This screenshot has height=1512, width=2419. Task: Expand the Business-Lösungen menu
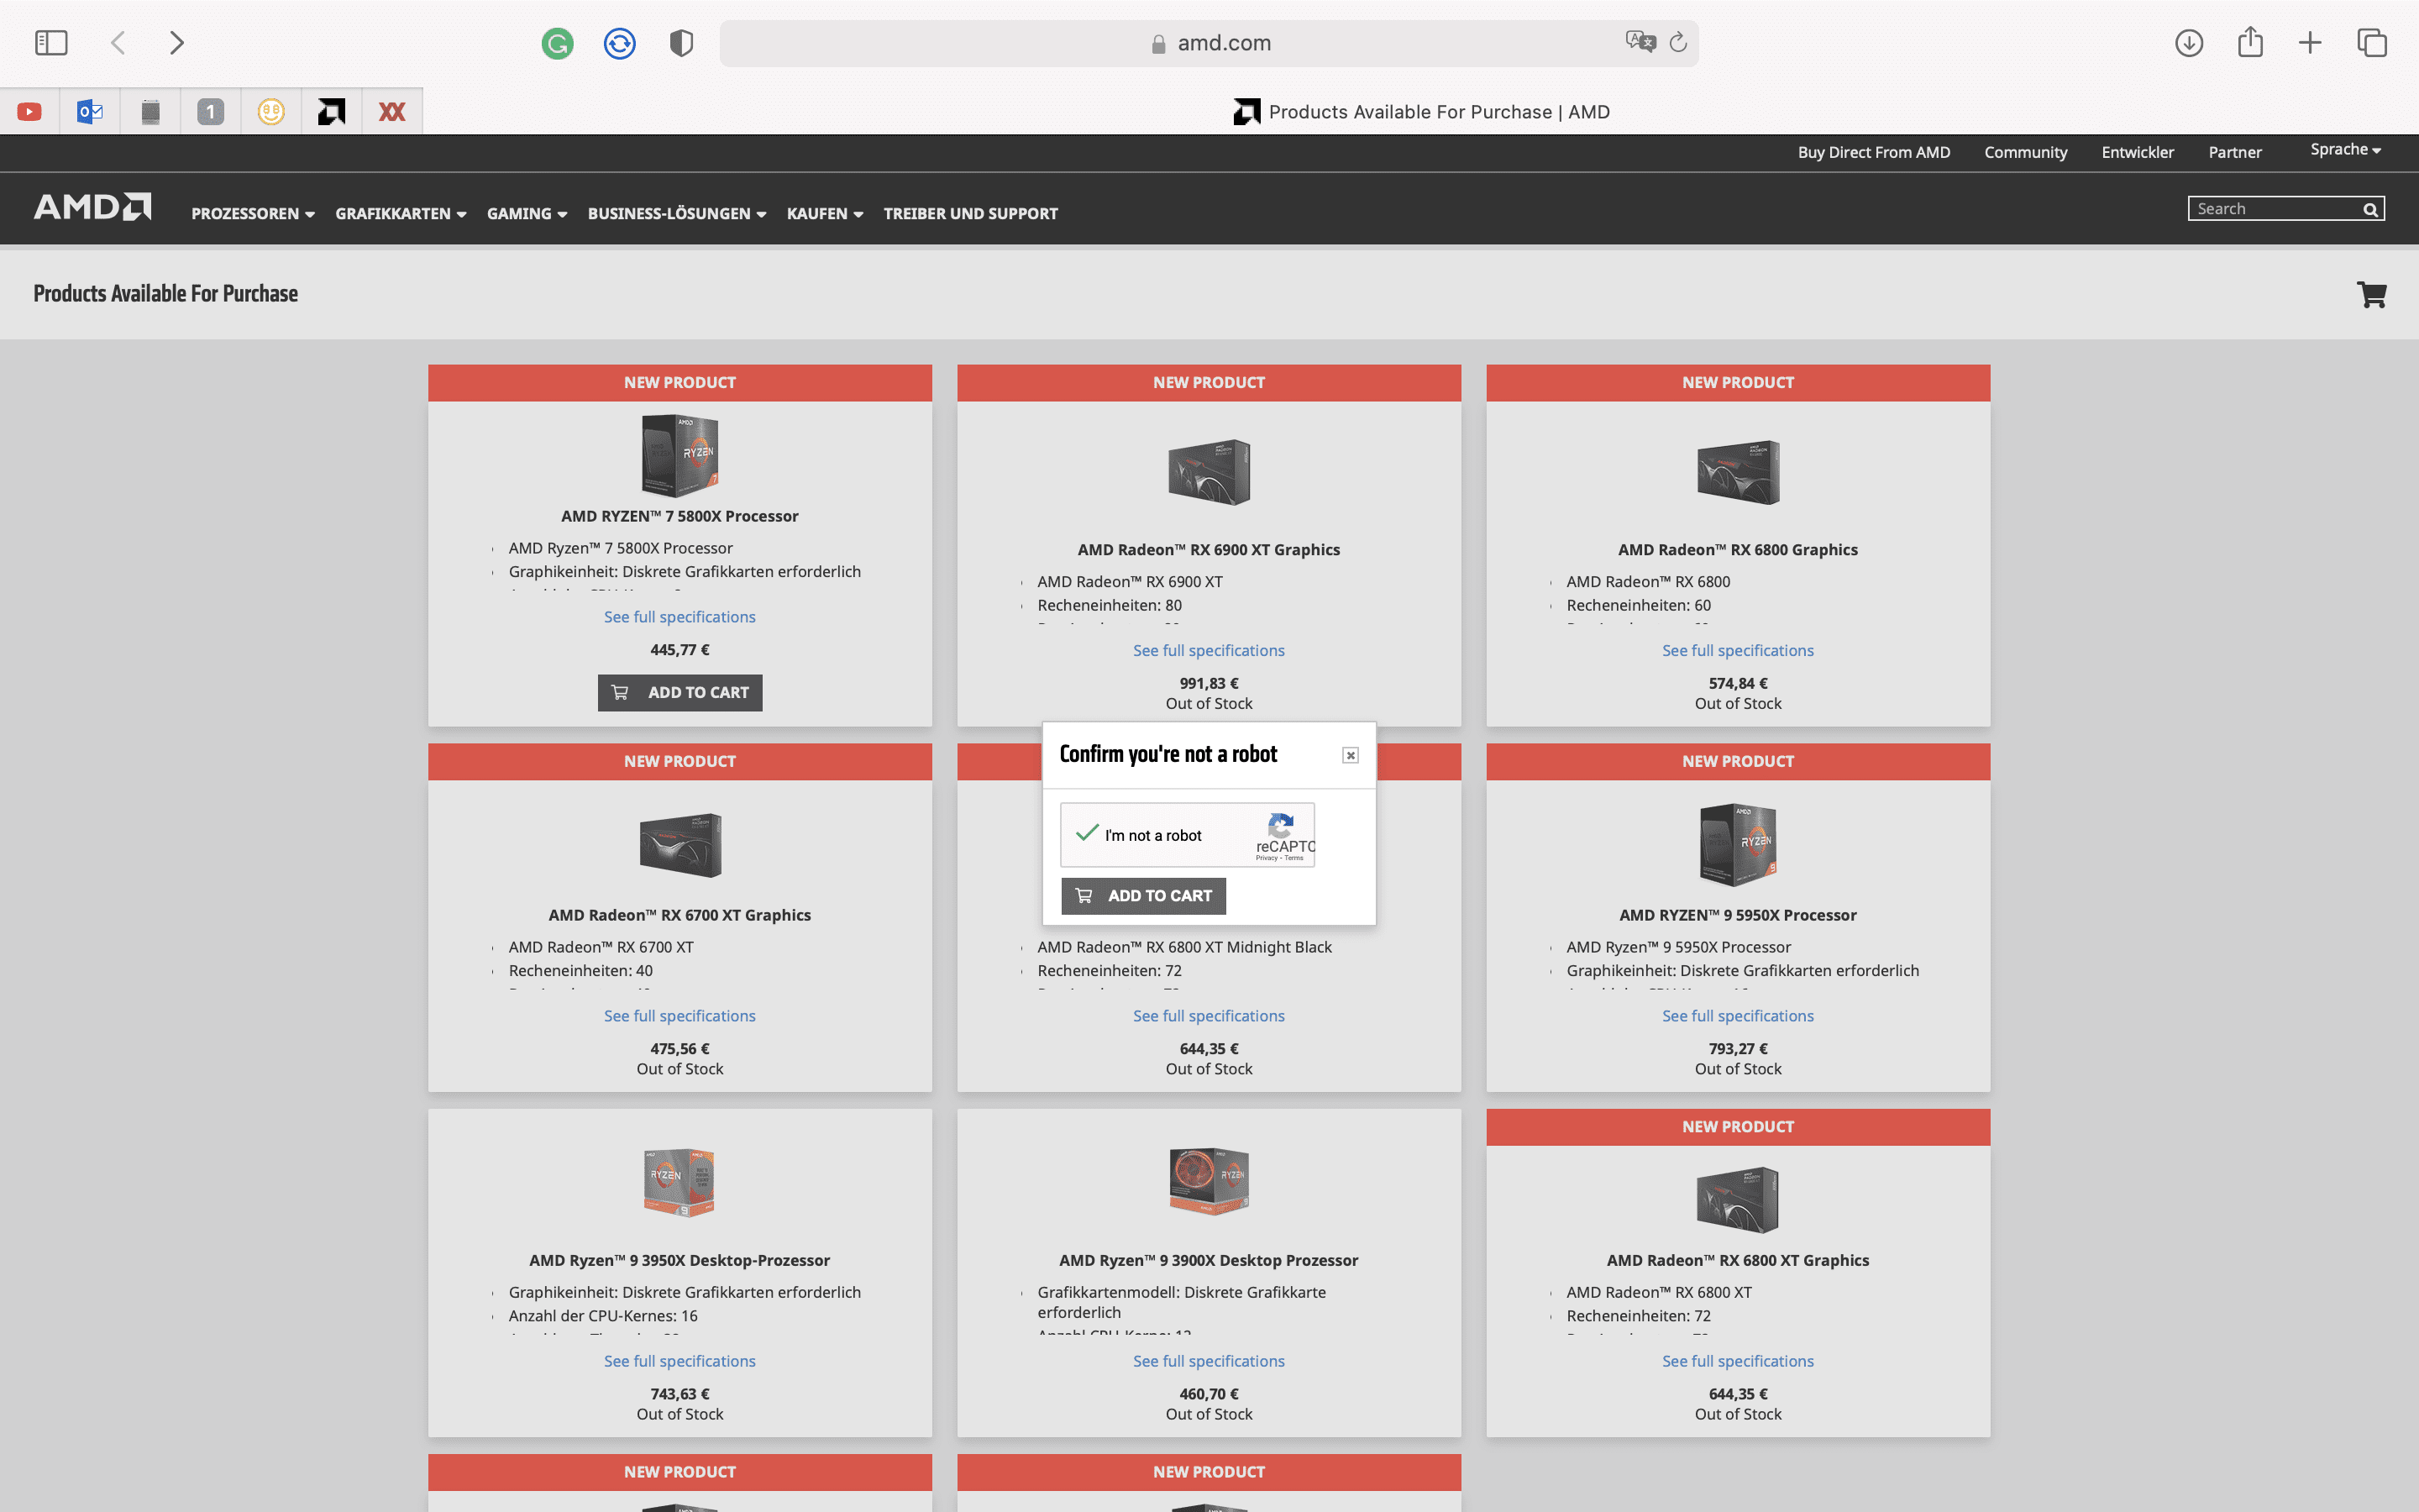[677, 214]
